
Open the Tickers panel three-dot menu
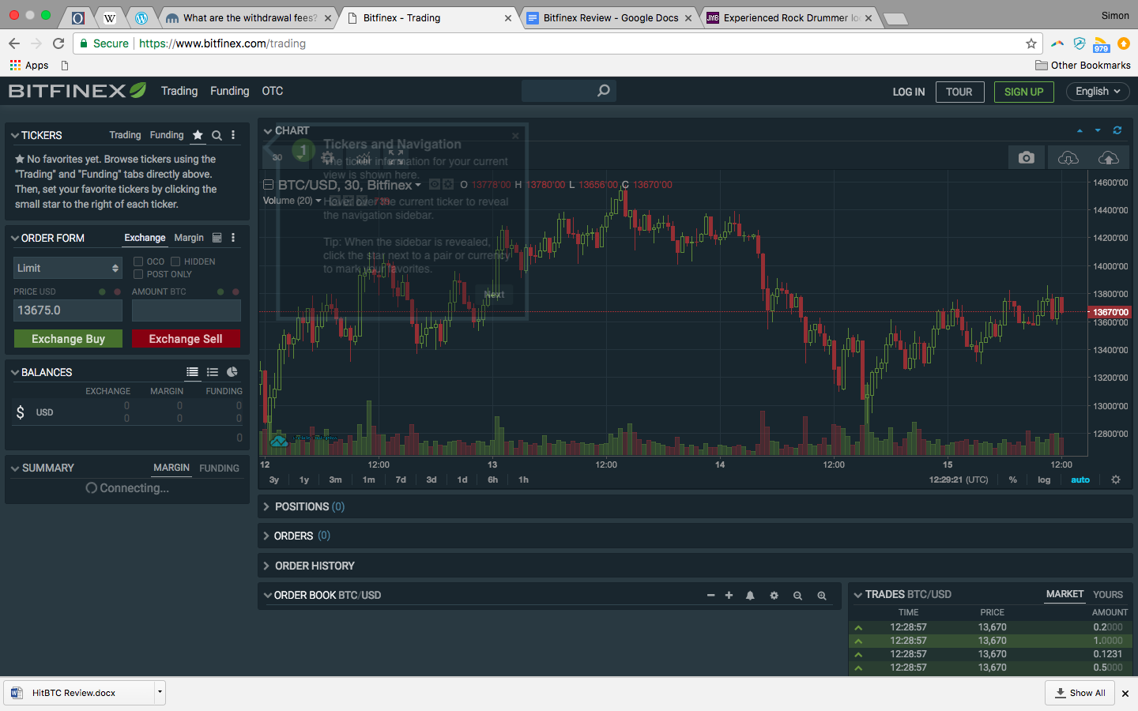233,135
